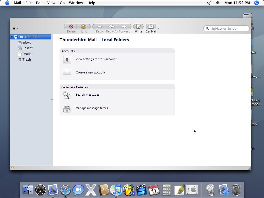Open Address Book in the Dock

tap(103, 190)
